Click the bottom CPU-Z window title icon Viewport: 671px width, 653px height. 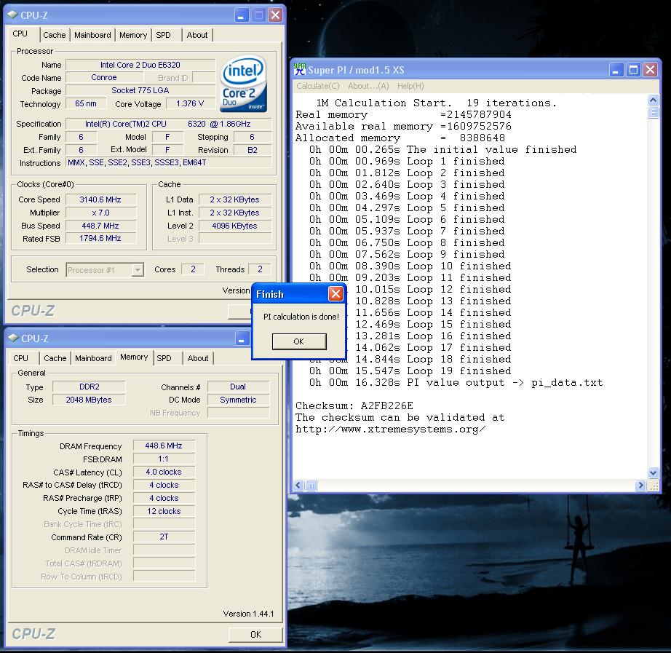[x=13, y=339]
